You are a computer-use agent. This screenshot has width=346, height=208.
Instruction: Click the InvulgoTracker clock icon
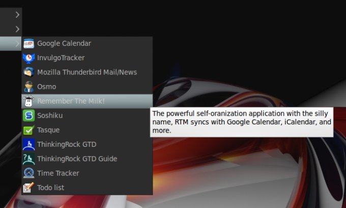[28, 58]
